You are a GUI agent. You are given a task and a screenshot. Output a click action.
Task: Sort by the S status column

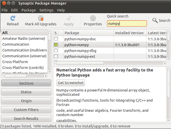click(x=56, y=33)
